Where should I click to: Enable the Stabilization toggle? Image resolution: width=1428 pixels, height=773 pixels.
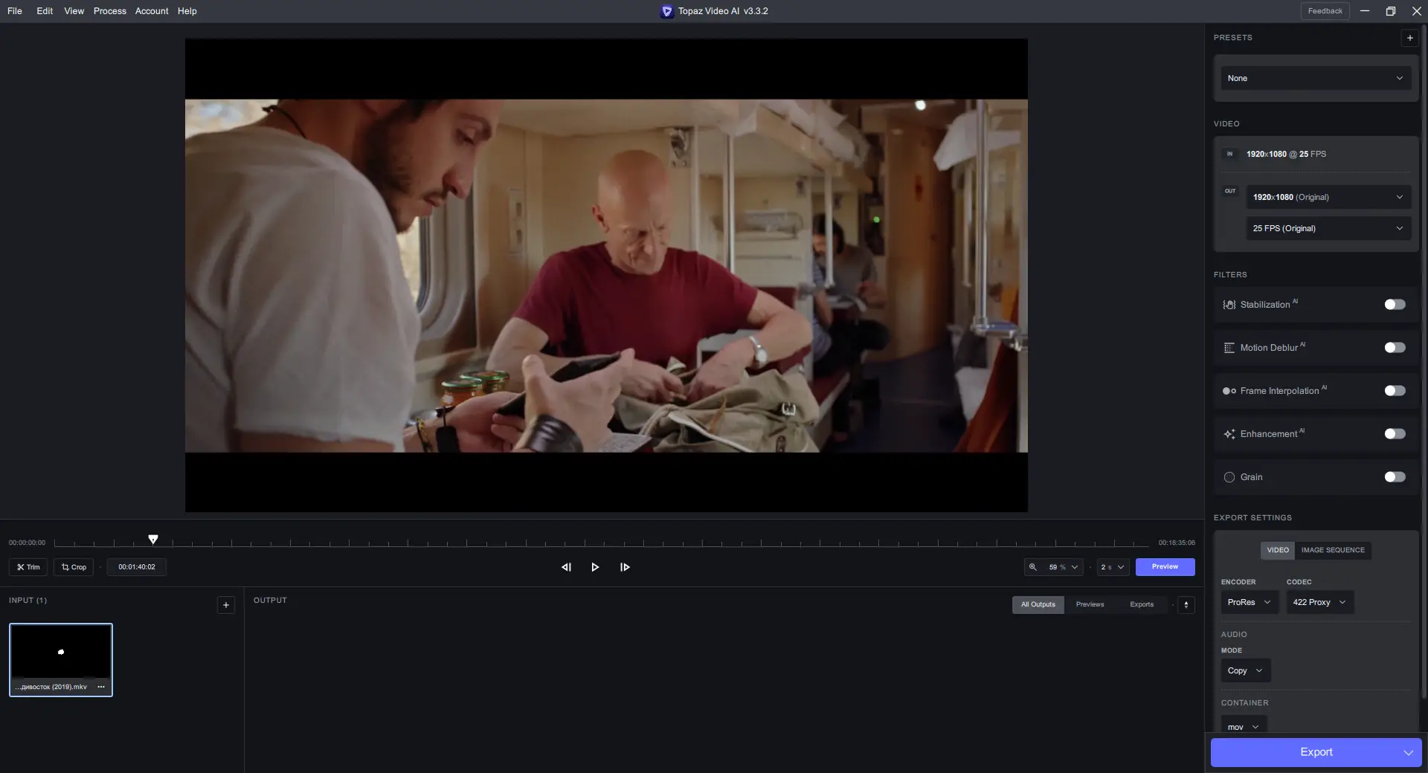pyautogui.click(x=1395, y=305)
